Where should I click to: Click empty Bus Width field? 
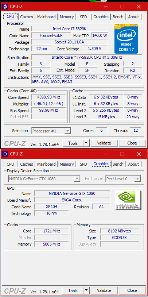(x=120, y=244)
